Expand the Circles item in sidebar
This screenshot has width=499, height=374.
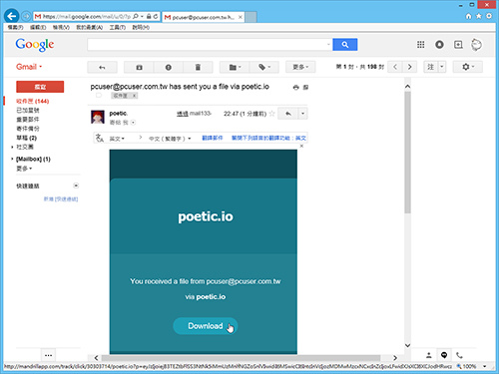(12, 147)
